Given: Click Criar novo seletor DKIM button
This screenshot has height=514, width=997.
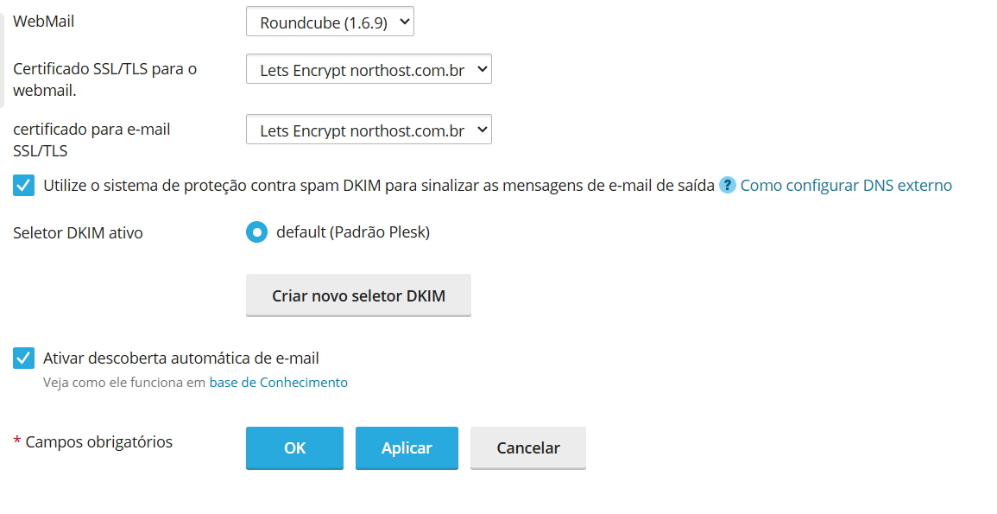Looking at the screenshot, I should [x=358, y=295].
